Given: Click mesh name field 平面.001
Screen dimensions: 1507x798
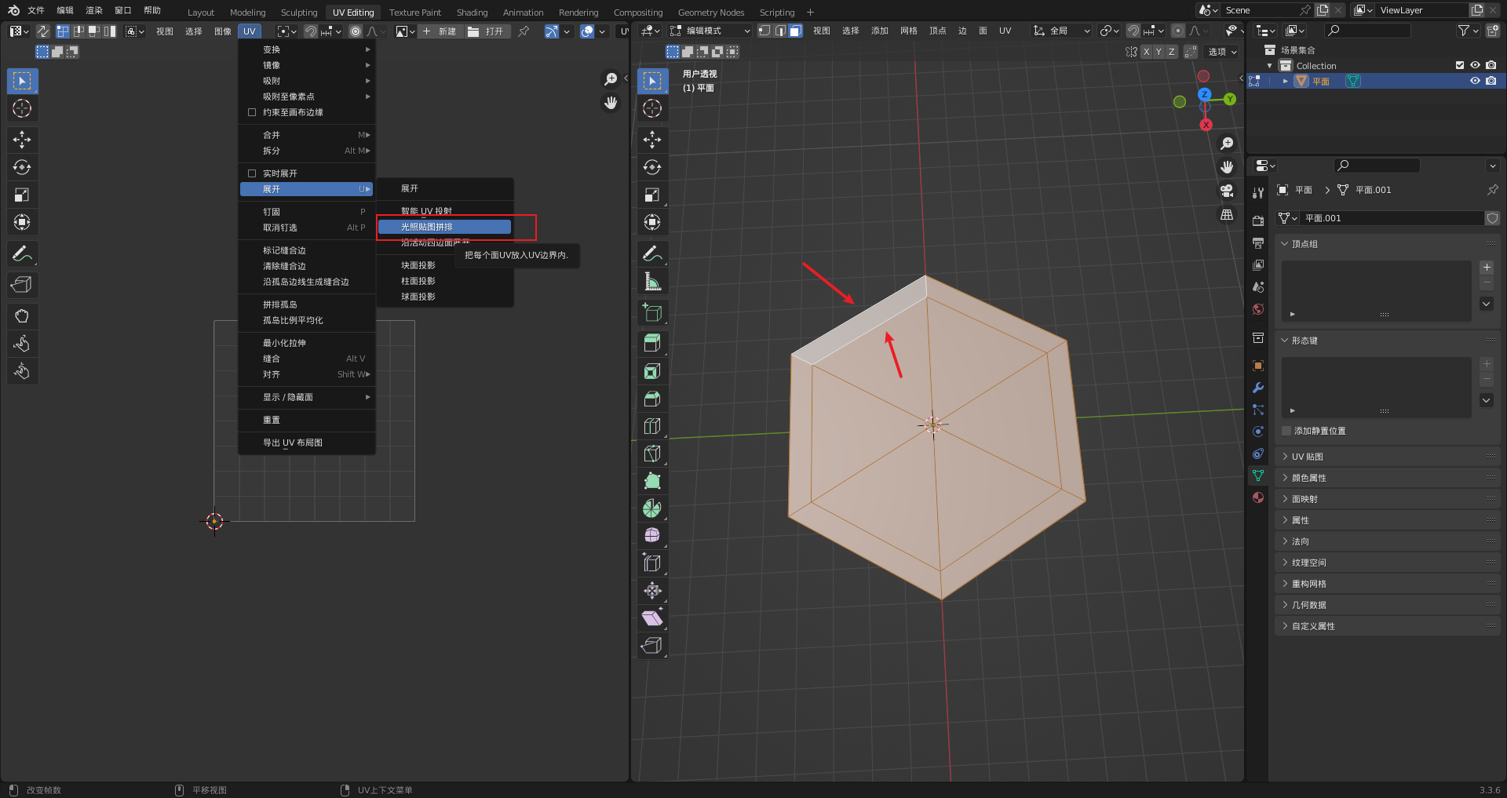Looking at the screenshot, I should (x=1392, y=218).
